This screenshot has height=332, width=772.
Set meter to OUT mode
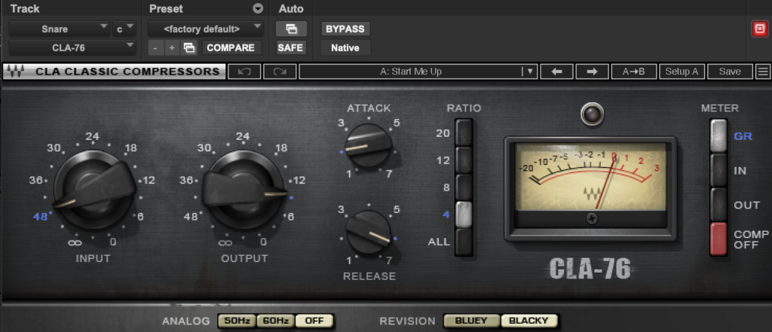[x=718, y=205]
